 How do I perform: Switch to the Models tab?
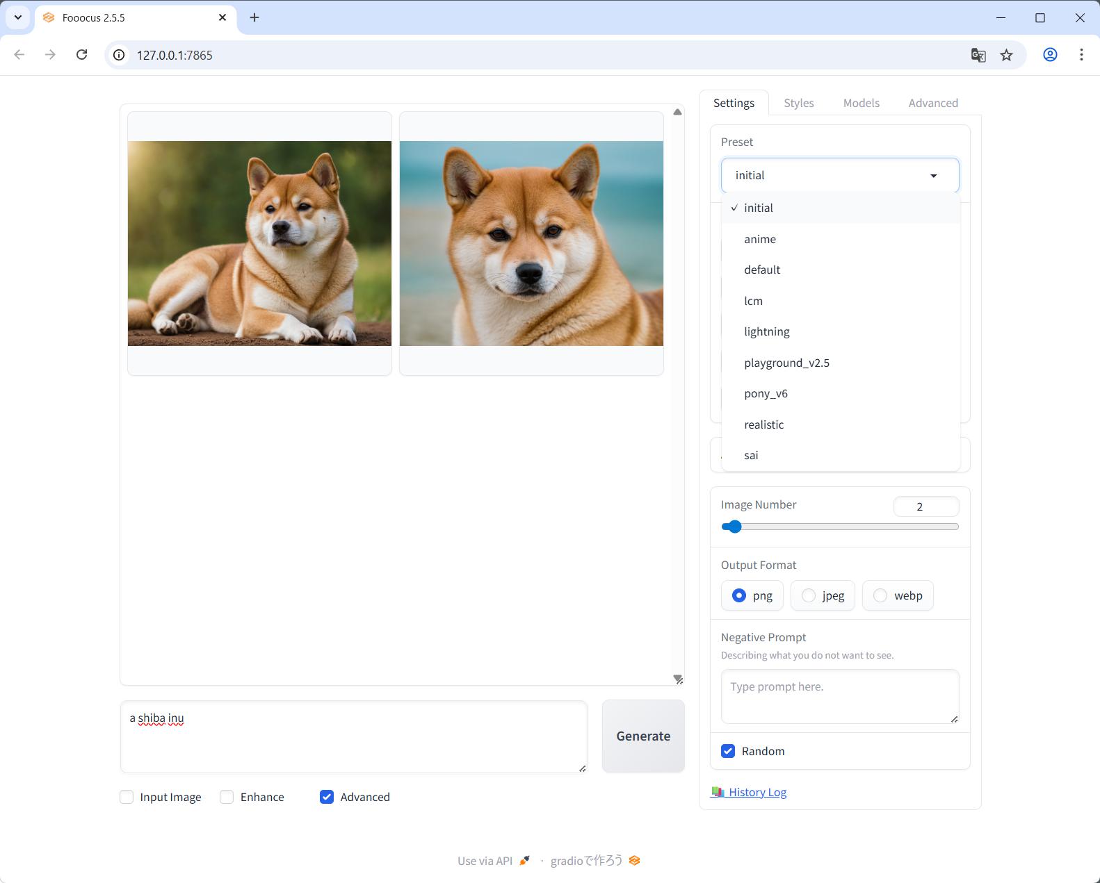point(861,103)
